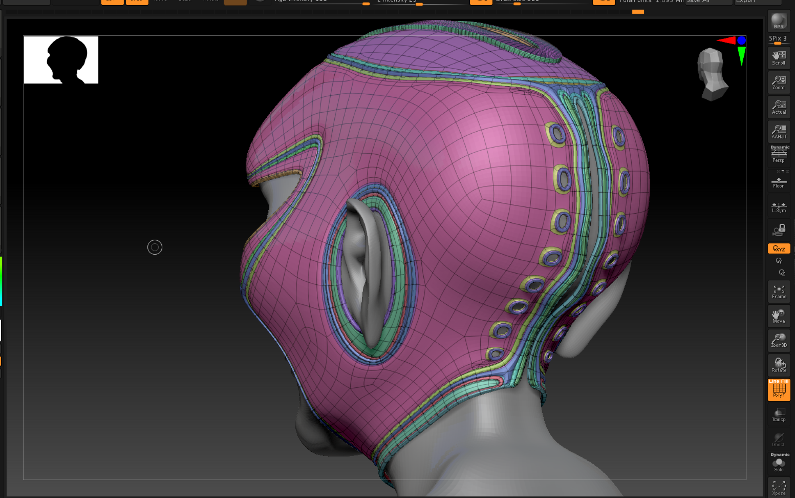795x498 pixels.
Task: Click the CamView head orientation widget
Action: [713, 74]
